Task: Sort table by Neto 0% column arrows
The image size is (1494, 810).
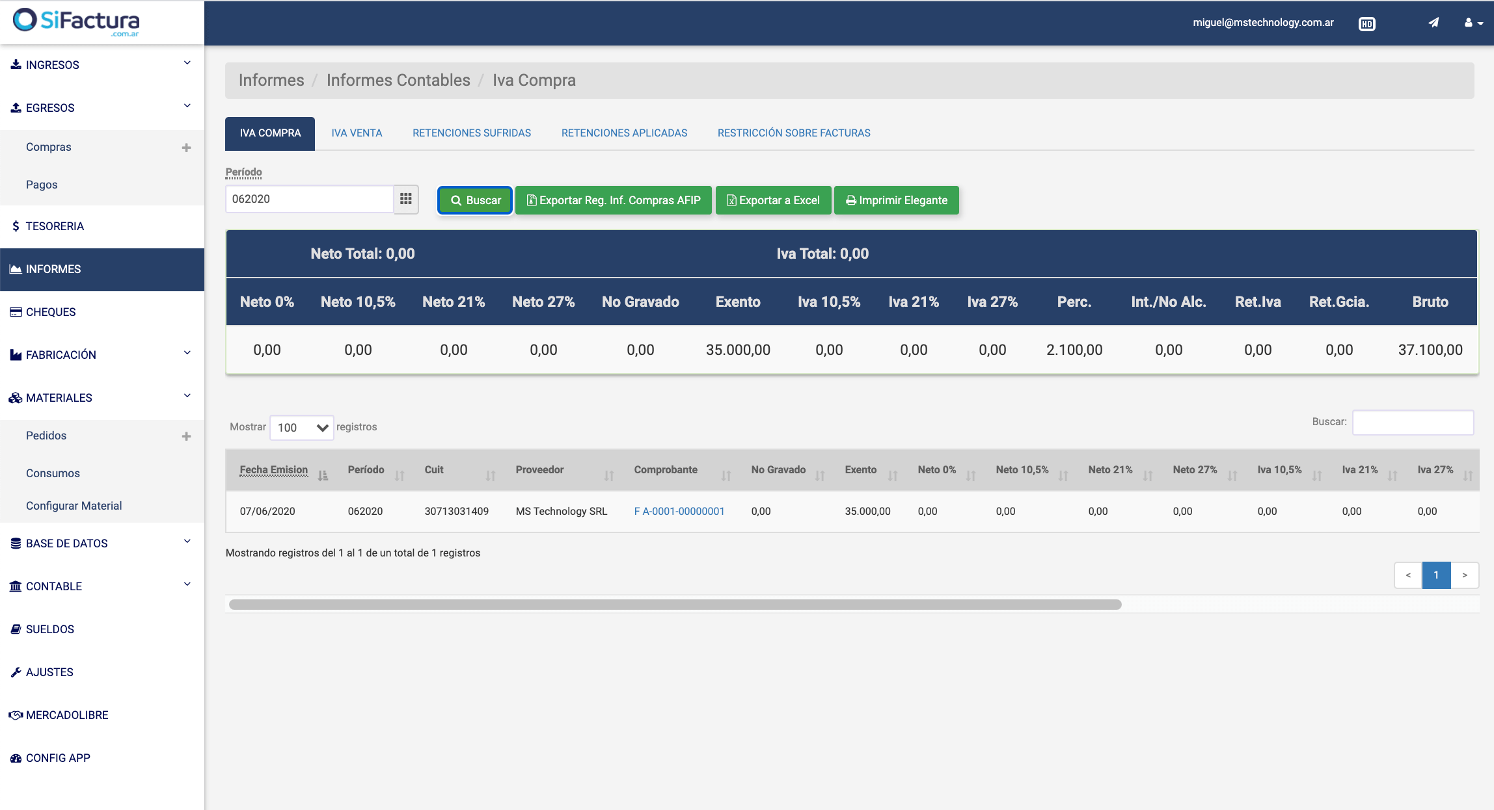Action: (971, 476)
